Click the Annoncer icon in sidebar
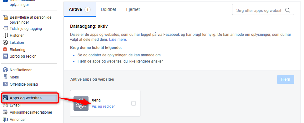 click(x=5, y=119)
